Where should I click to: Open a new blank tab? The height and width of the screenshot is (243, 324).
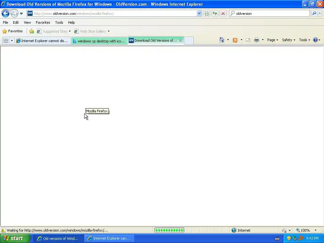pyautogui.click(x=189, y=41)
